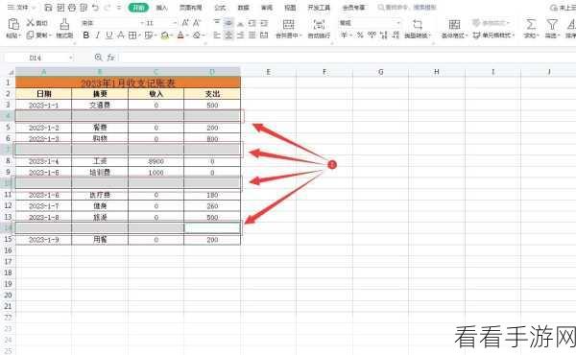This screenshot has height=355, width=576.
Task: Select column E header
Action: click(268, 72)
